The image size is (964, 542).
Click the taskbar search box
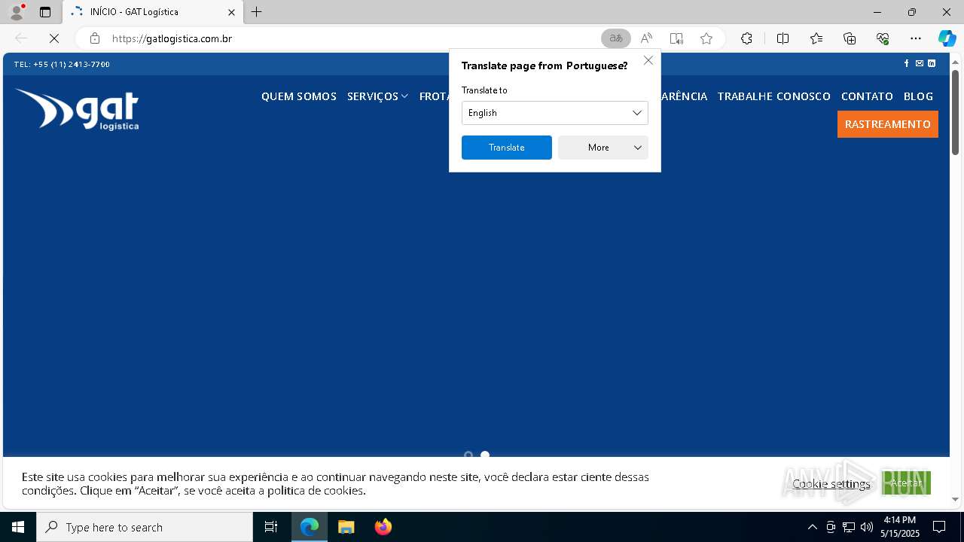pos(145,527)
